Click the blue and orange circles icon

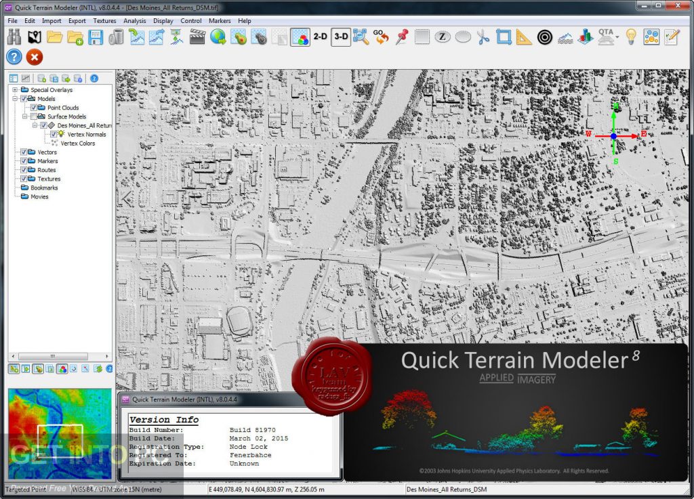pos(651,37)
